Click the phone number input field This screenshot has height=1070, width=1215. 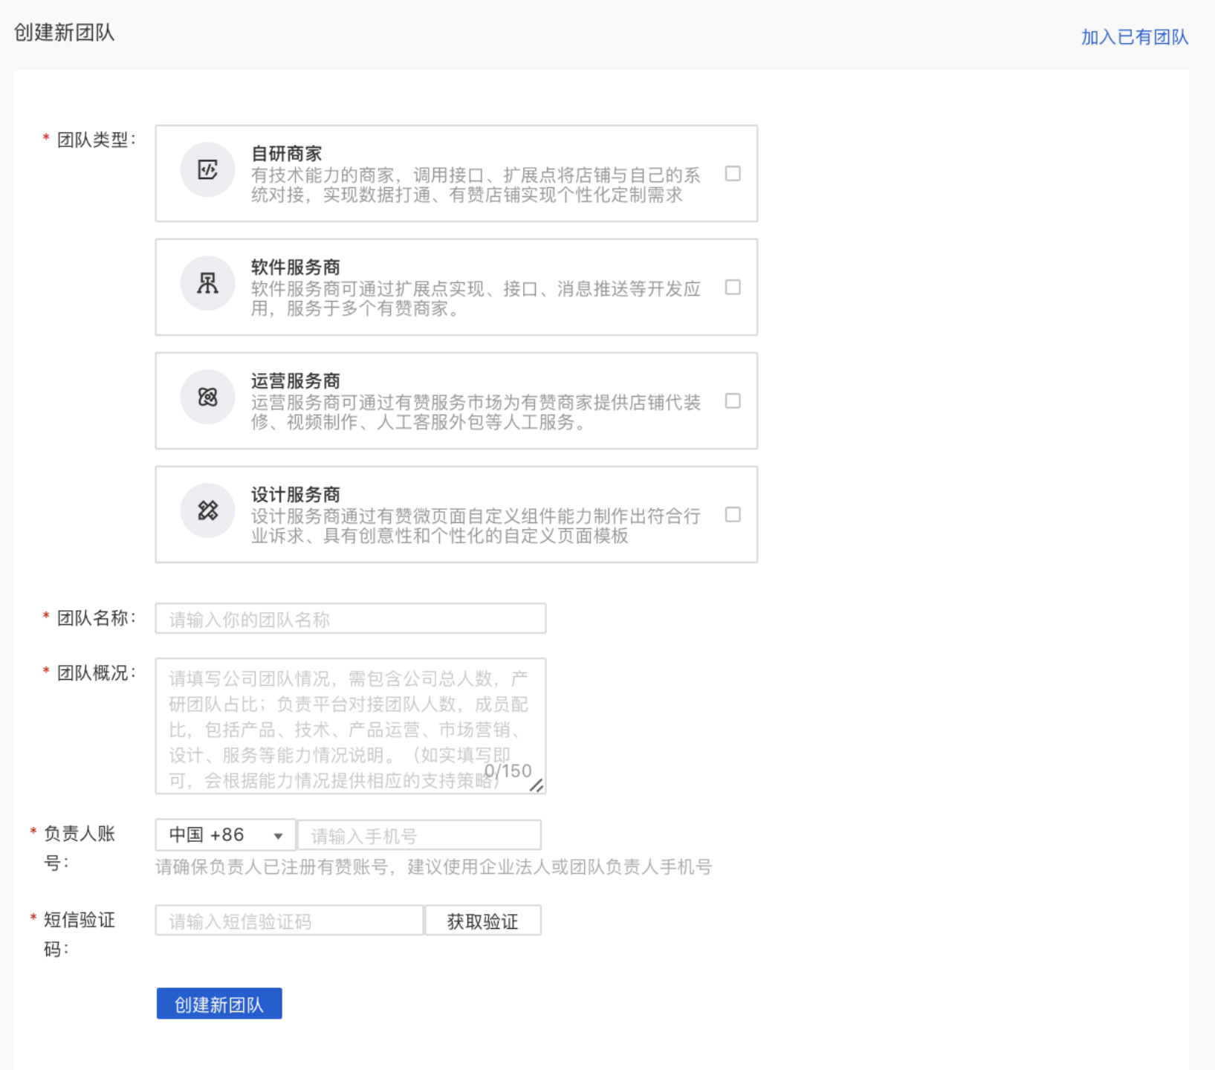(x=419, y=836)
